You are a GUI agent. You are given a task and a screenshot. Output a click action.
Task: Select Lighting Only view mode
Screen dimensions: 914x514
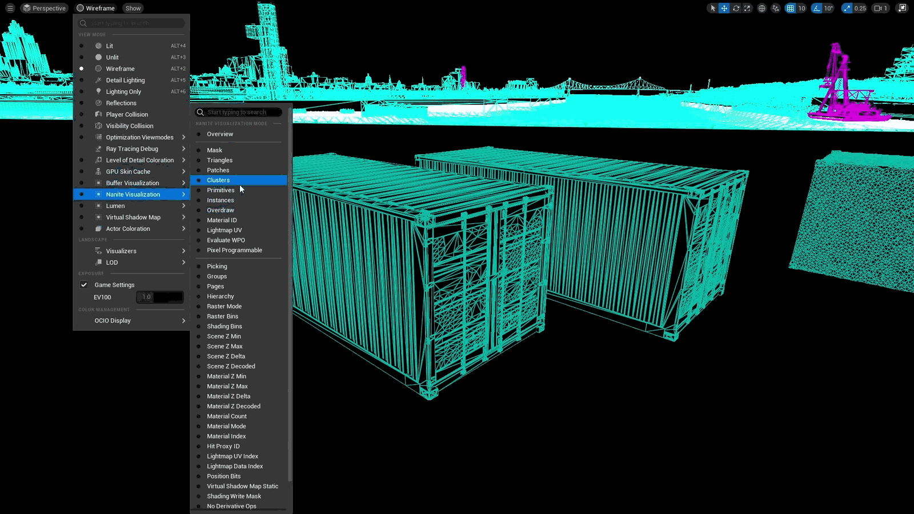pos(131,91)
